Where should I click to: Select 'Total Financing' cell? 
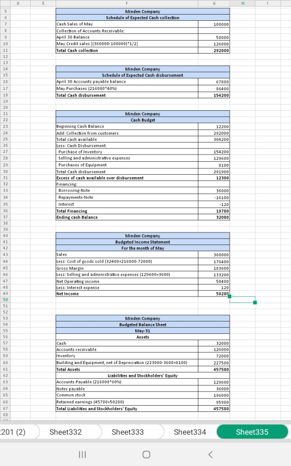(x=127, y=211)
